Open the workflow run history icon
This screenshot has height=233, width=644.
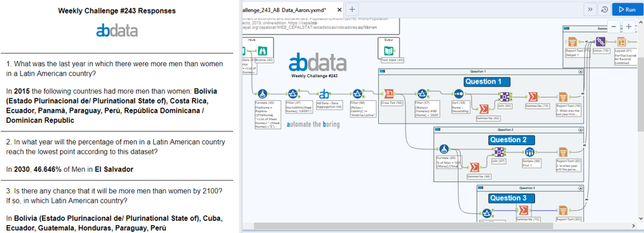pos(604,10)
